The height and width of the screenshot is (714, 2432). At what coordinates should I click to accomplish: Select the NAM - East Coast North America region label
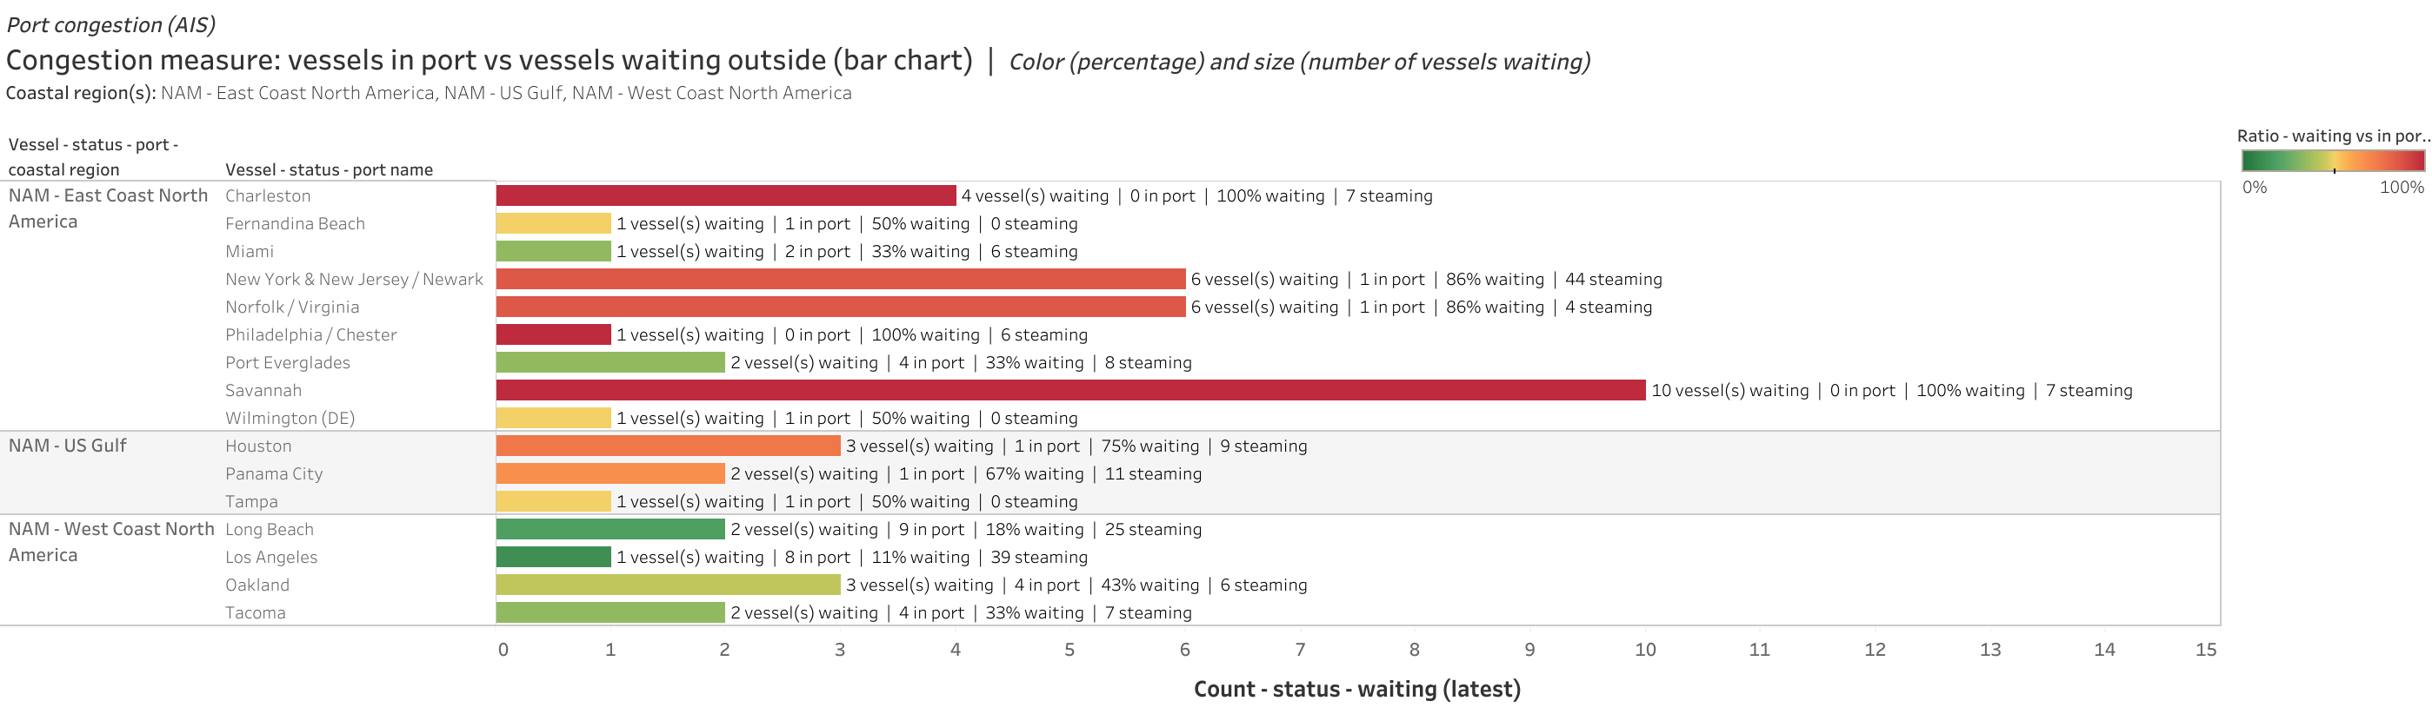point(109,208)
